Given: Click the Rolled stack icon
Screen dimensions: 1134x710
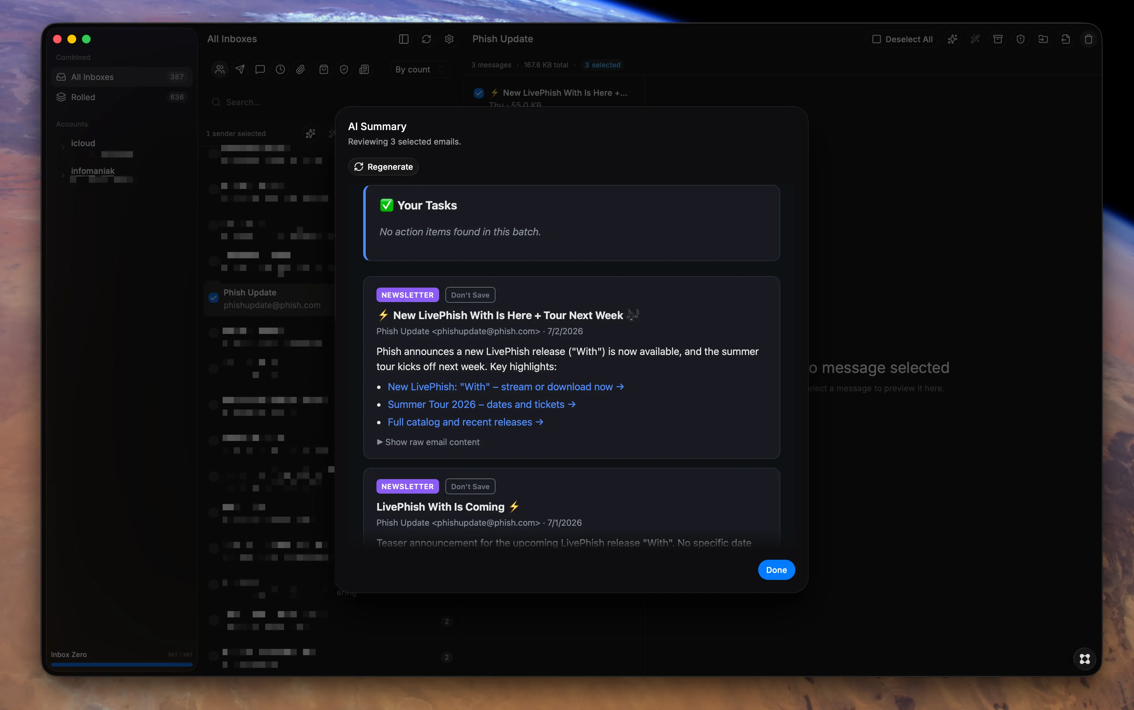Looking at the screenshot, I should [x=61, y=97].
